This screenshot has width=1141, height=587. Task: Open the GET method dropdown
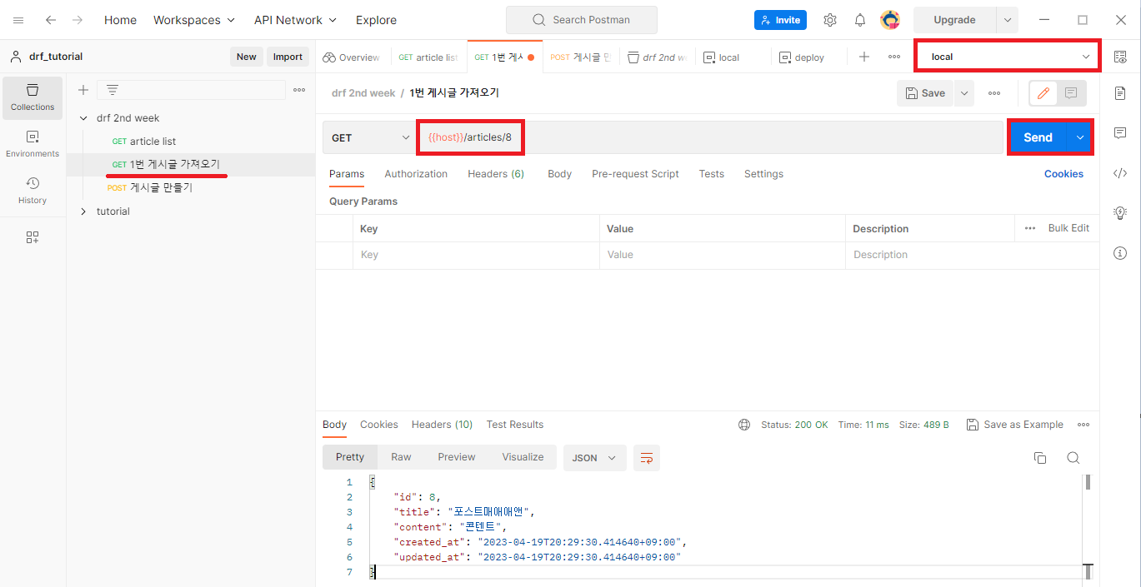[370, 137]
